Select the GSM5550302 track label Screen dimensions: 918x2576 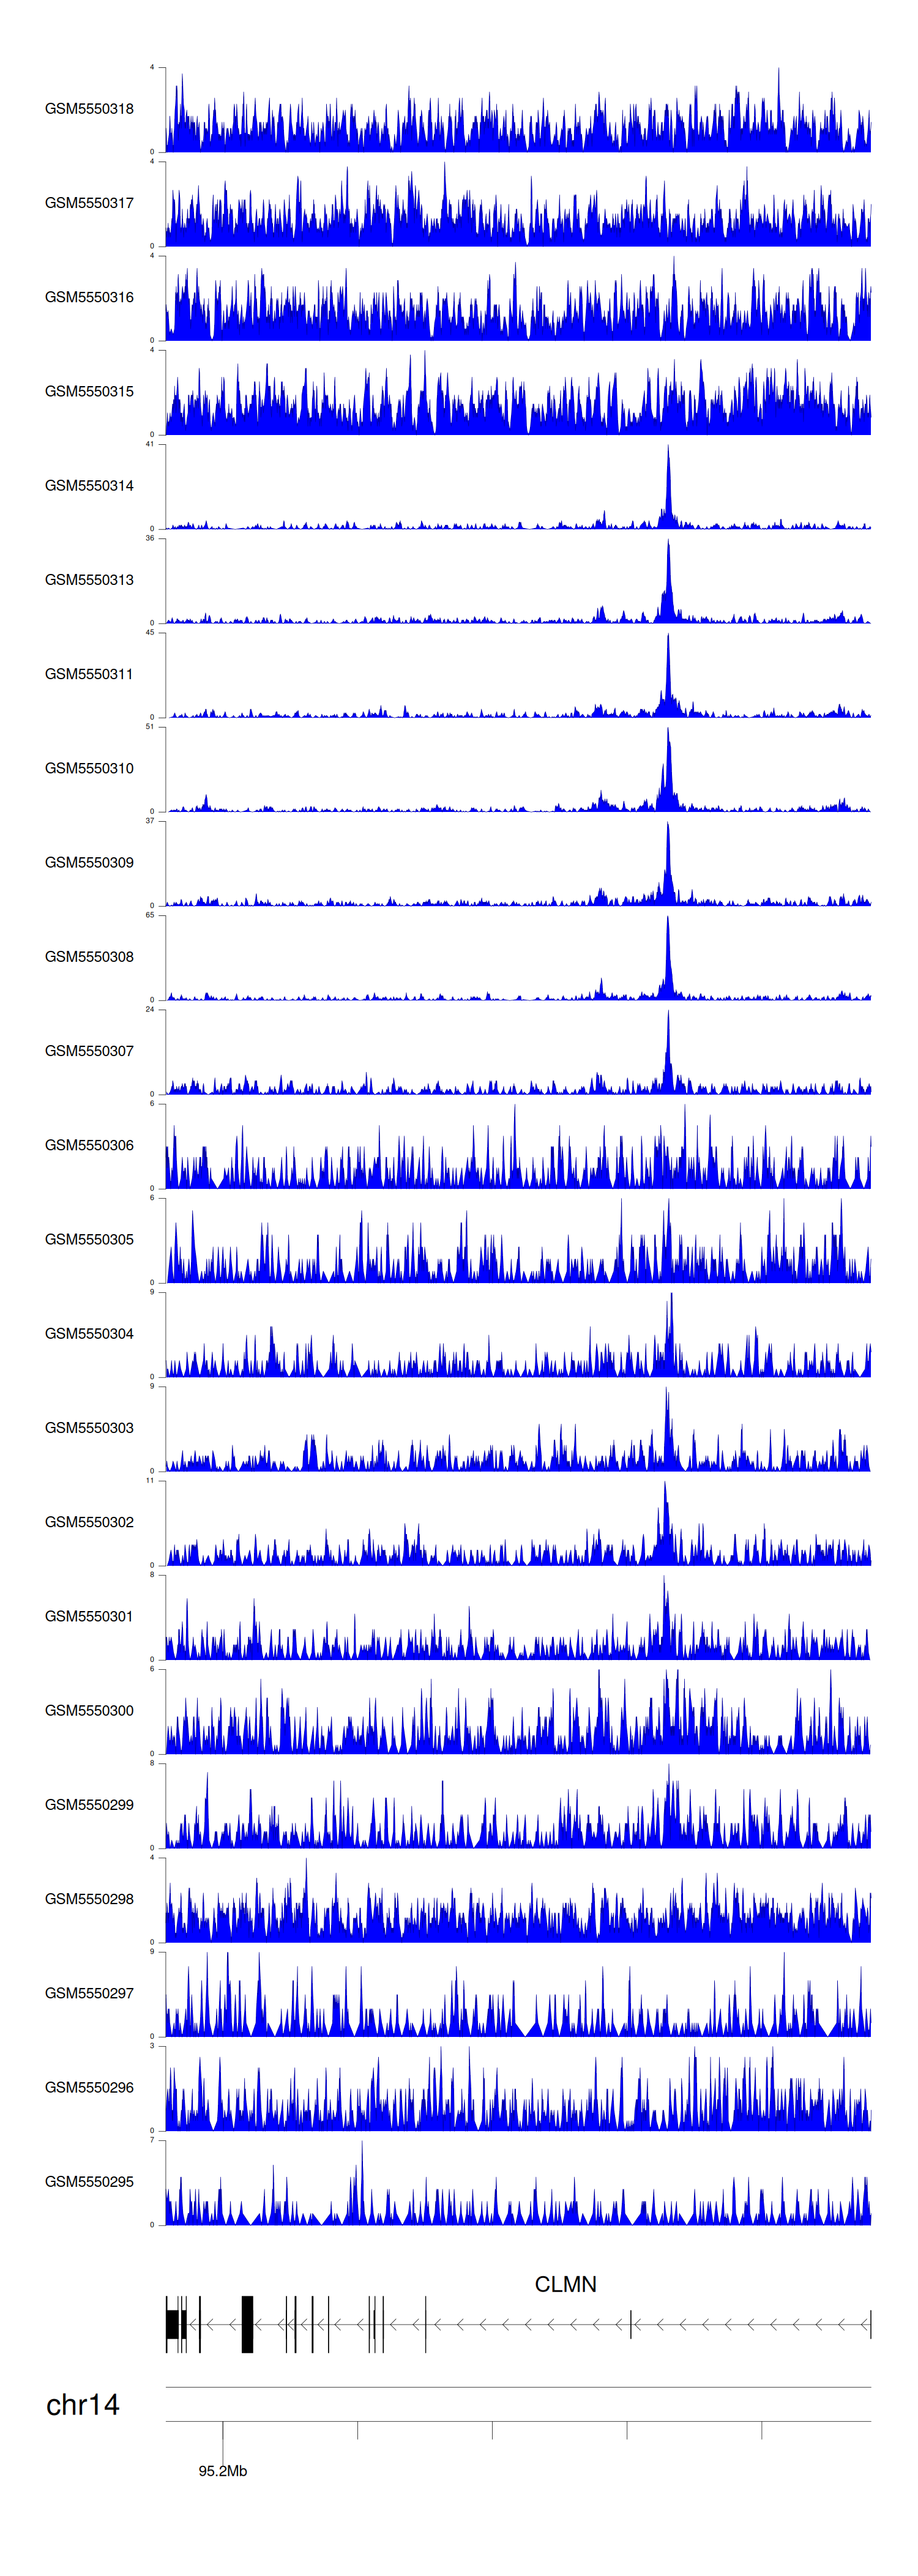(x=89, y=1522)
